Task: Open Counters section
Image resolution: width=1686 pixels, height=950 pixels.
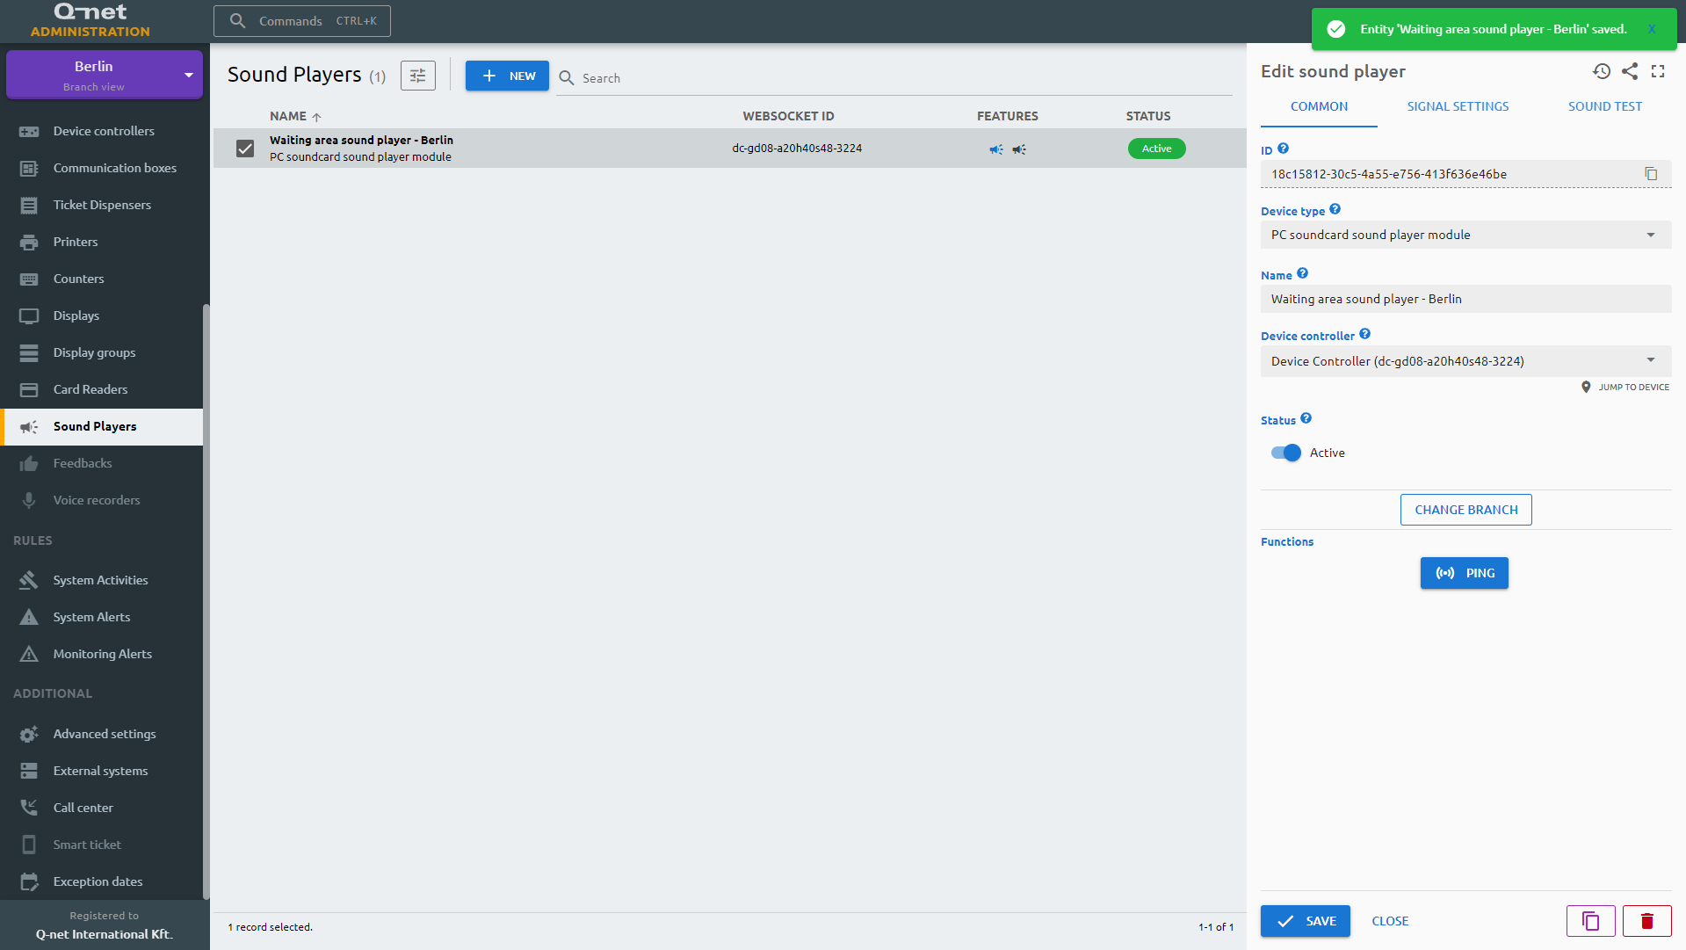Action: [x=103, y=279]
